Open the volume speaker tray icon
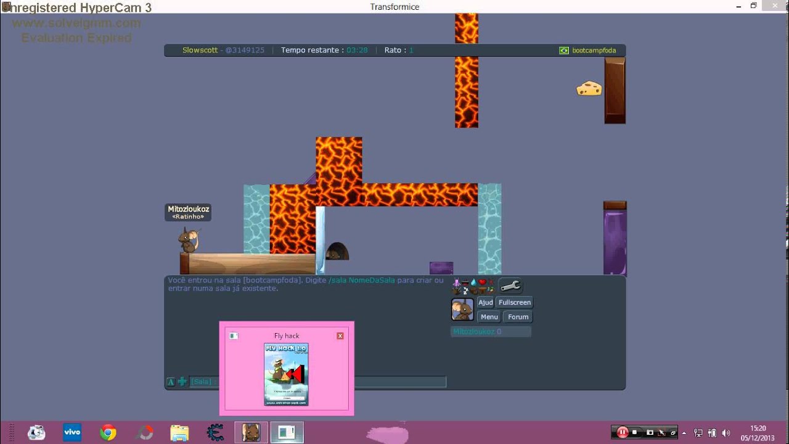 click(726, 433)
